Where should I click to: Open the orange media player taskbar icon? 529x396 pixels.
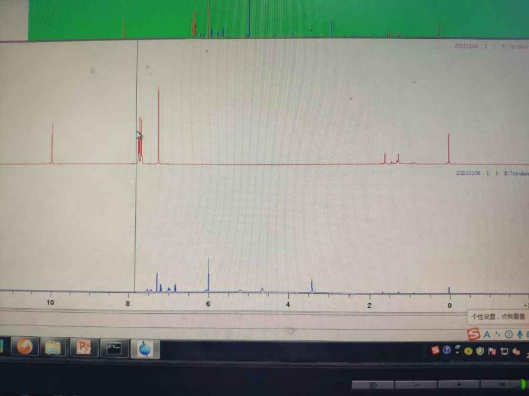(x=25, y=347)
